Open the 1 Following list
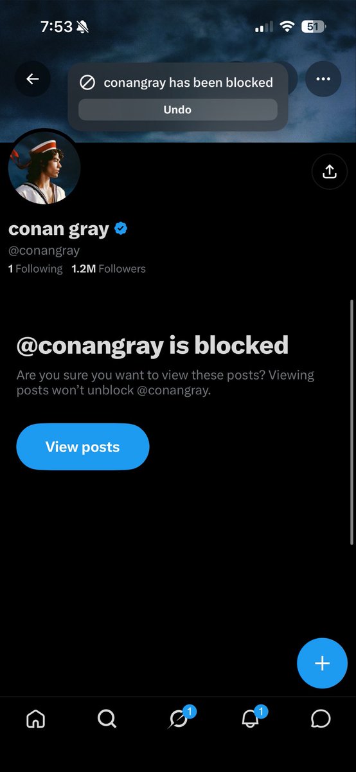This screenshot has width=356, height=772. click(x=35, y=269)
